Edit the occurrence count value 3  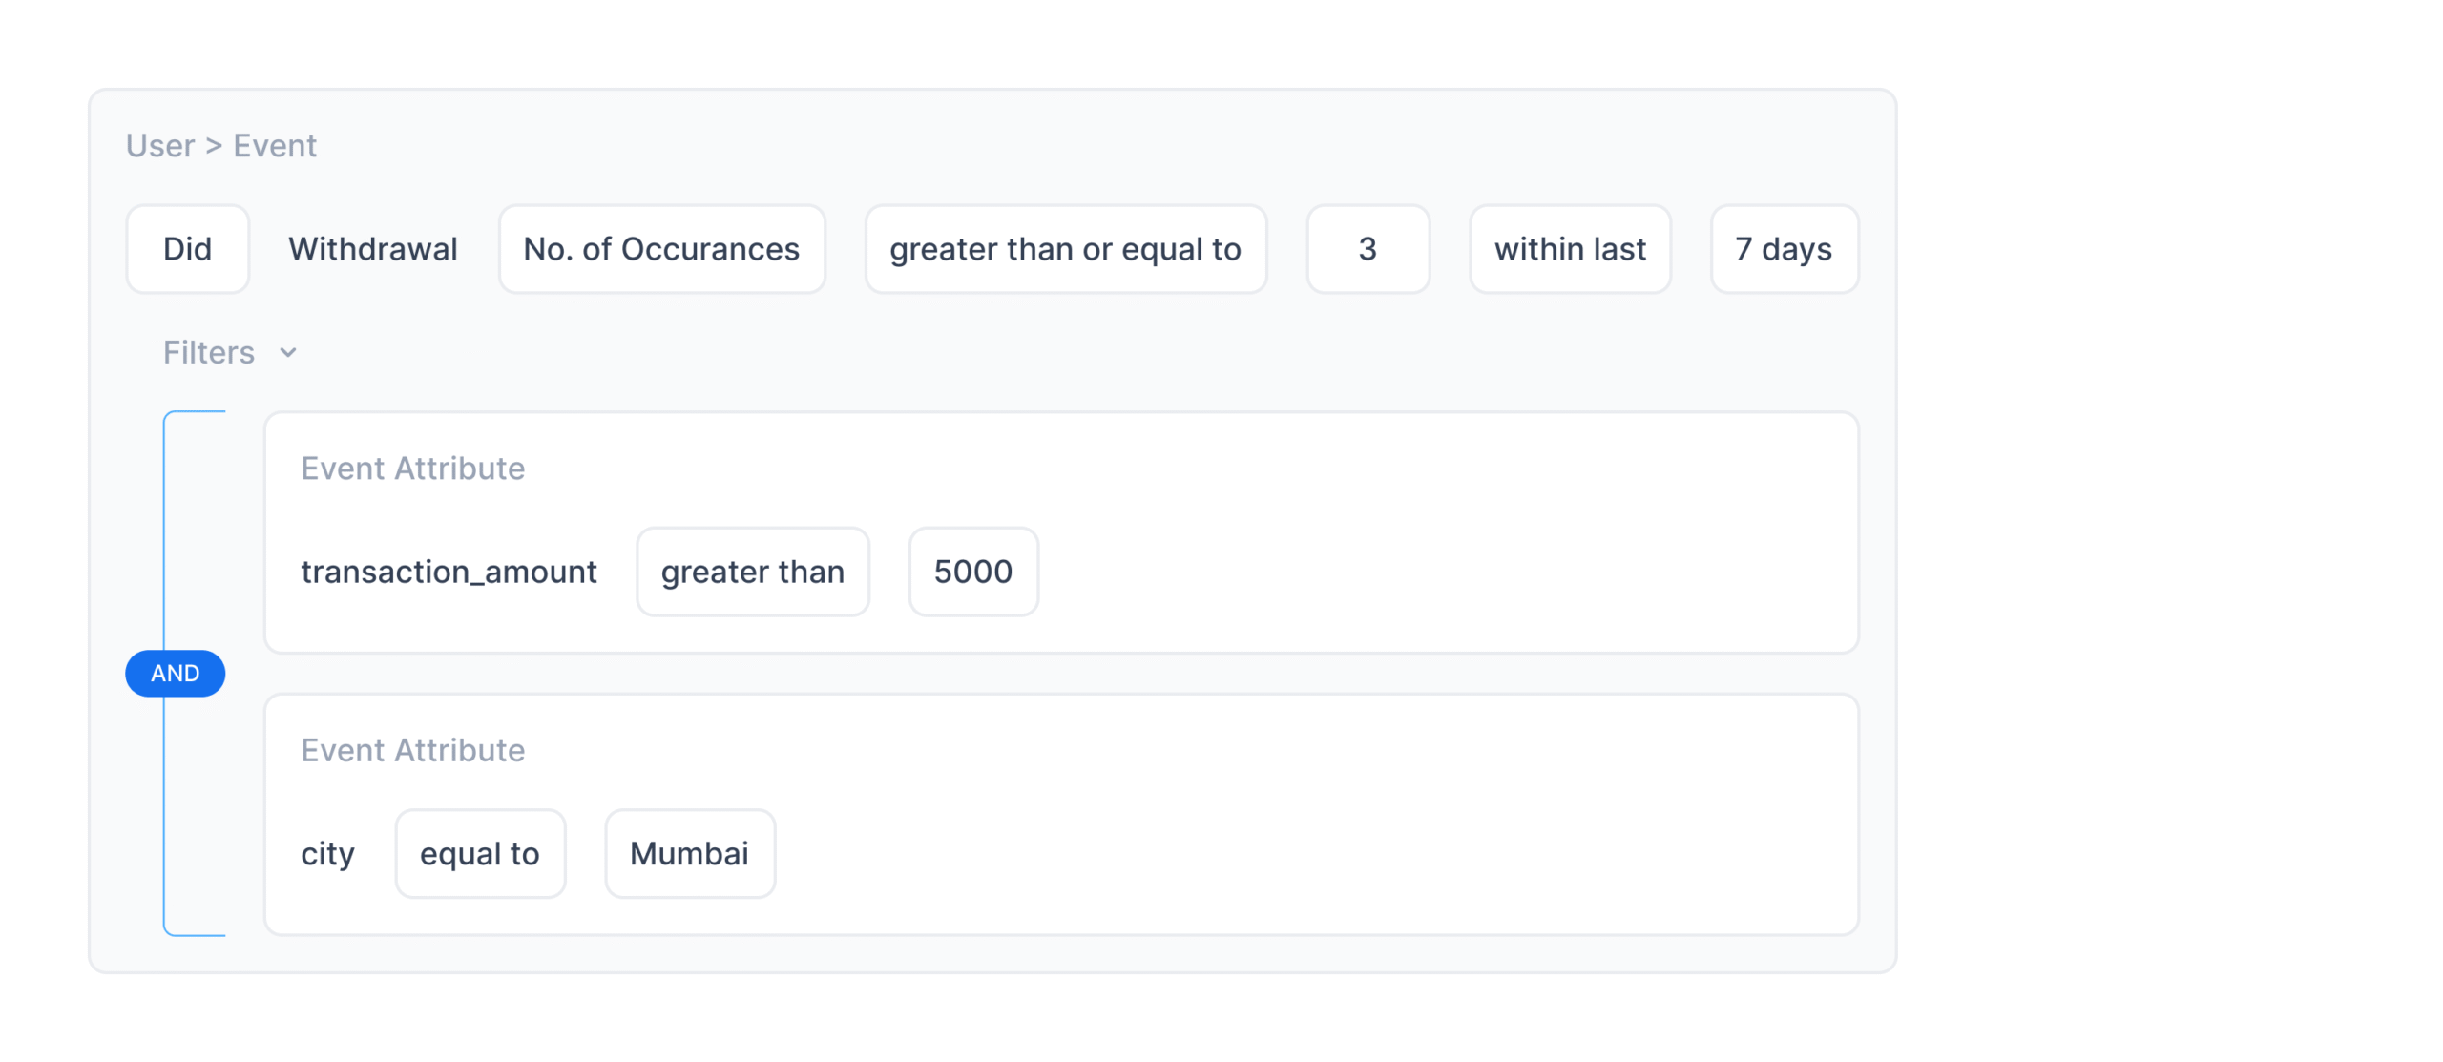1367,249
